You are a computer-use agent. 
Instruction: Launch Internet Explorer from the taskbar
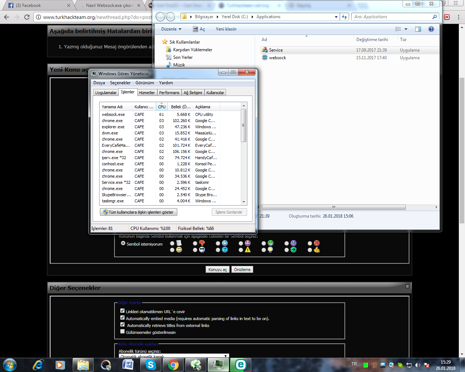(x=38, y=365)
